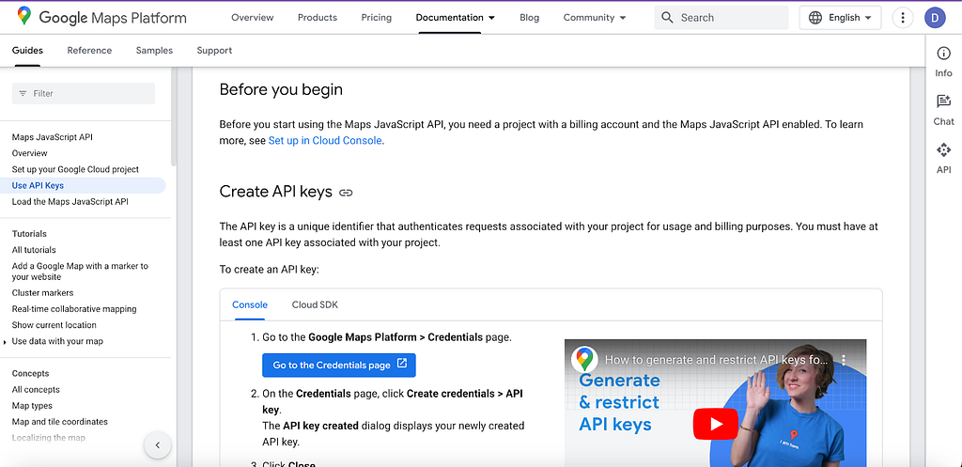Open Real-time collaborative mapping tutorial
Image resolution: width=962 pixels, height=467 pixels.
(x=74, y=309)
